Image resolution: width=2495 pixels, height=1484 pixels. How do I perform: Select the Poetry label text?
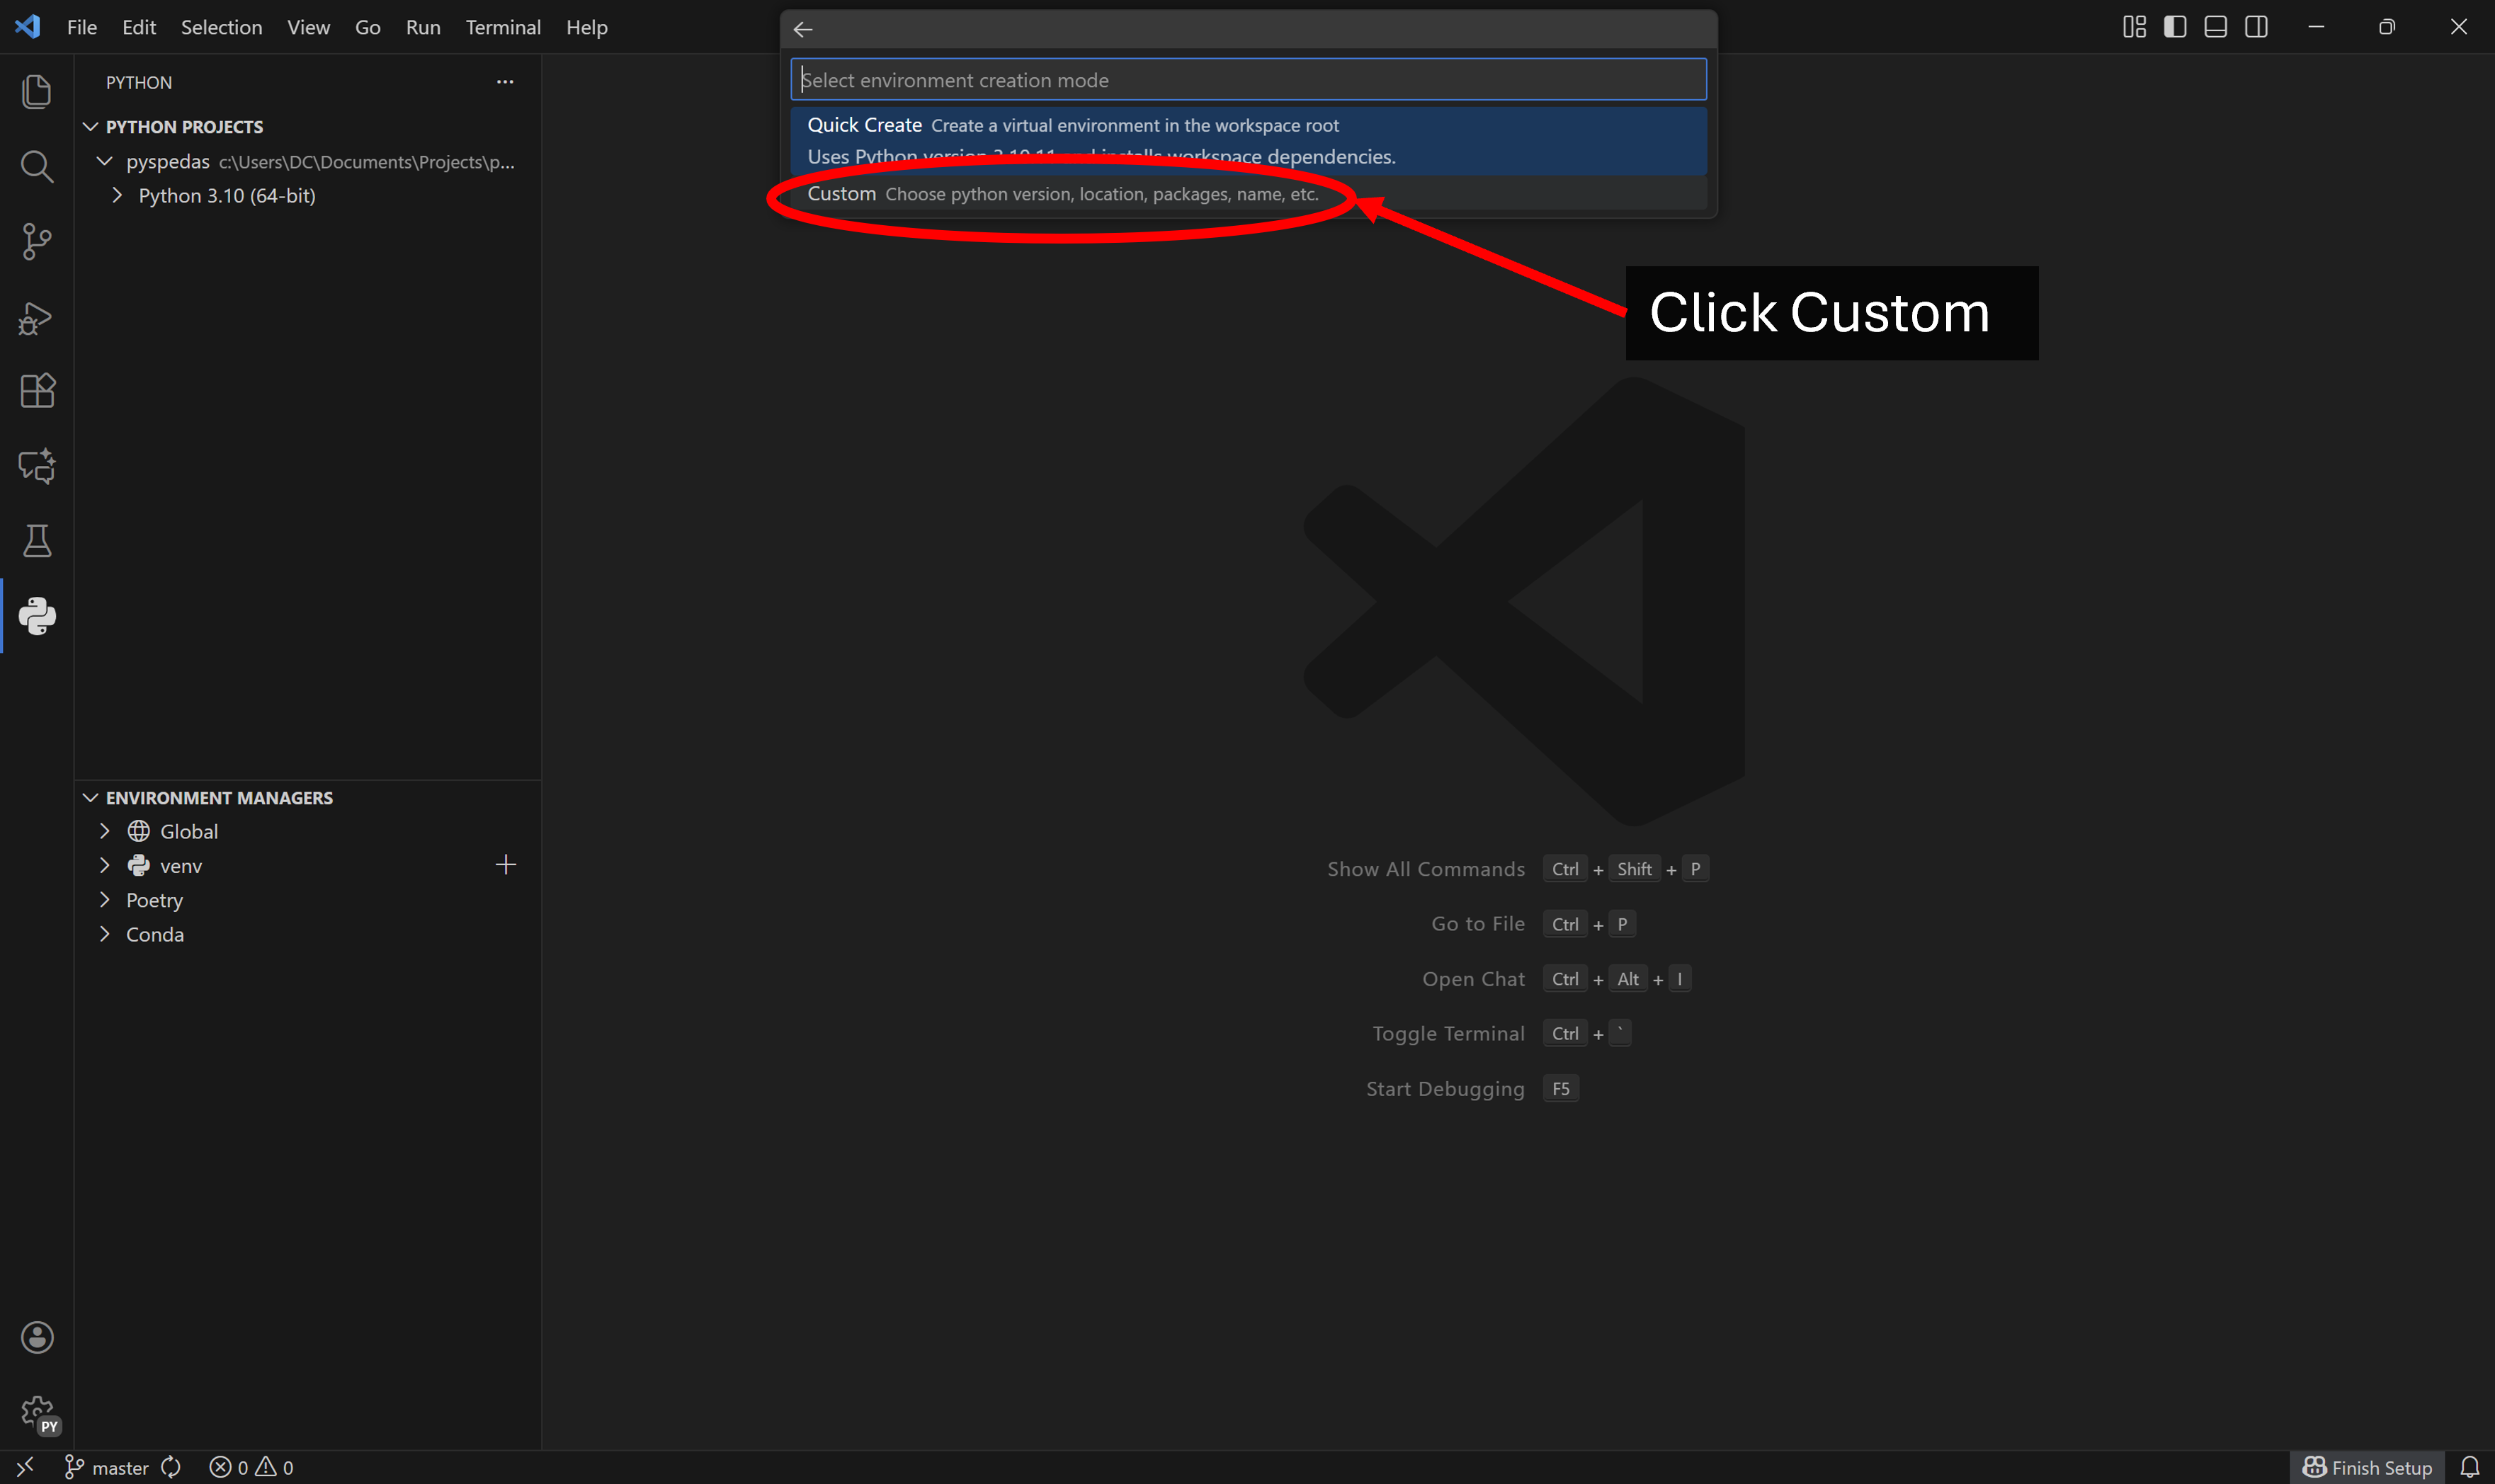pyautogui.click(x=155, y=900)
